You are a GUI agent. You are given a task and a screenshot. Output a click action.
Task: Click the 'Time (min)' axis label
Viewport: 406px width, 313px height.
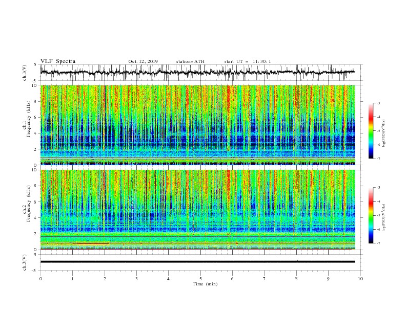205,284
